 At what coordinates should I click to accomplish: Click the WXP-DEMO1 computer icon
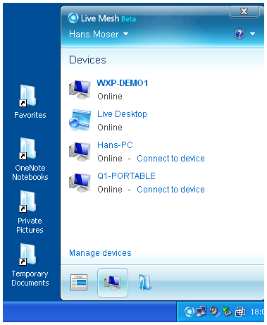tap(80, 90)
